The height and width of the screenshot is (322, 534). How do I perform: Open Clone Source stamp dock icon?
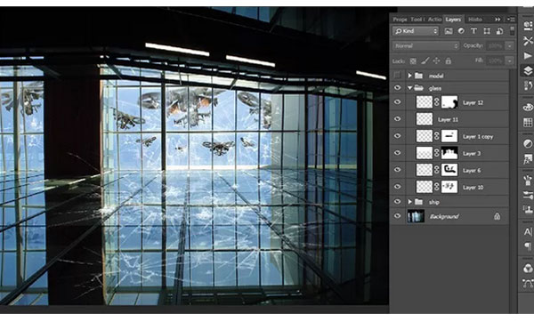[528, 209]
